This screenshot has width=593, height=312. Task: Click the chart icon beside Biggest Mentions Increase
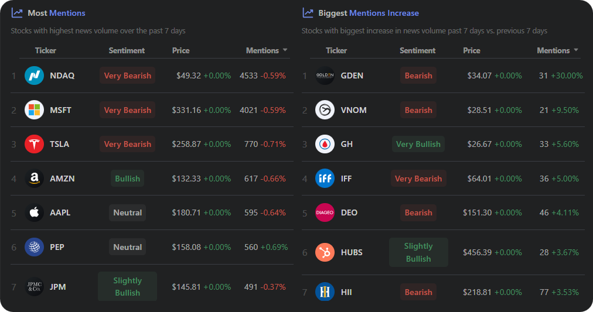coord(308,13)
